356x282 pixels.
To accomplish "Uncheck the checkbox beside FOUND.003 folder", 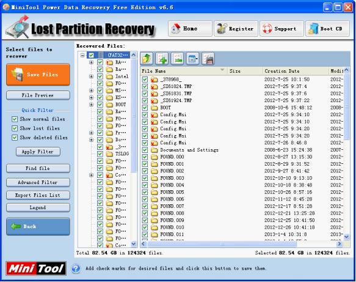I will pos(145,178).
